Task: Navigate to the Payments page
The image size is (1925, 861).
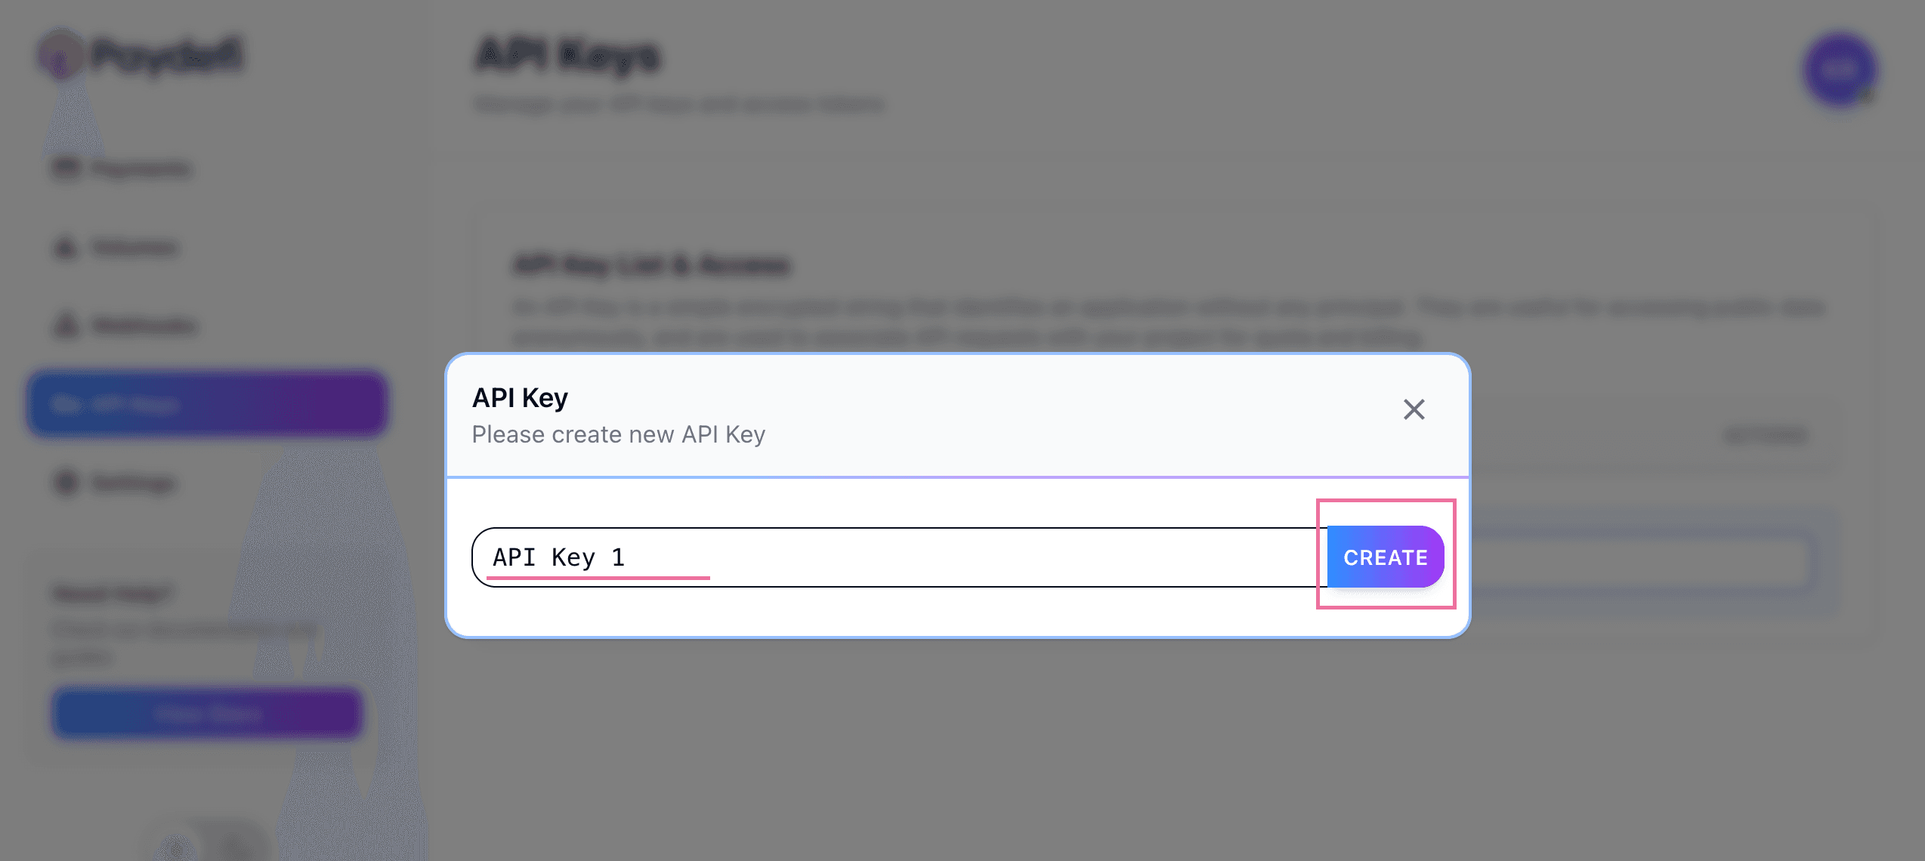Action: tap(140, 168)
